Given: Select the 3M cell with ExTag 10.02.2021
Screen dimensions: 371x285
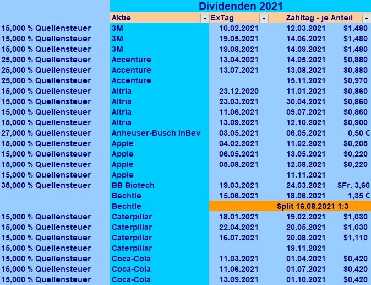Looking at the screenshot, I should [160, 28].
